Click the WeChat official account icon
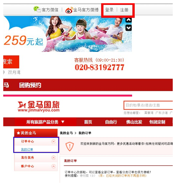Screen dimensions: 176x186 (x=37, y=9)
